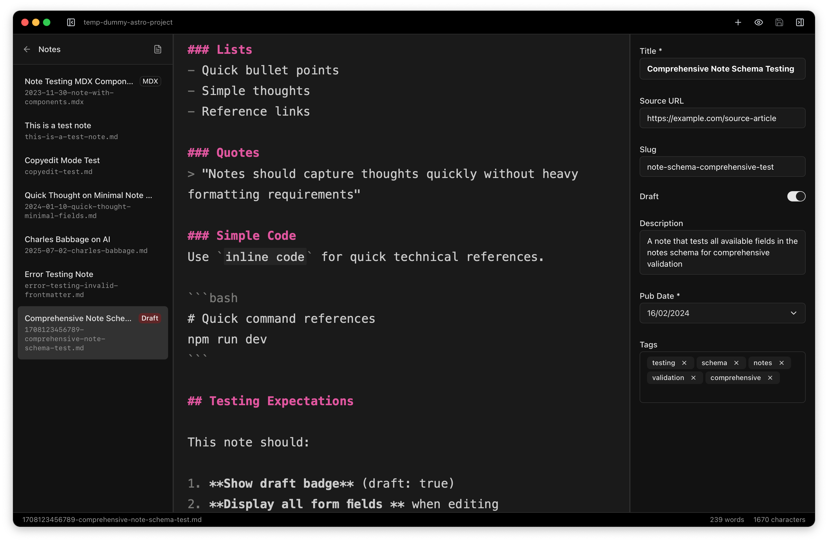The image size is (828, 542).
Task: Edit the Description text area
Action: (x=722, y=252)
